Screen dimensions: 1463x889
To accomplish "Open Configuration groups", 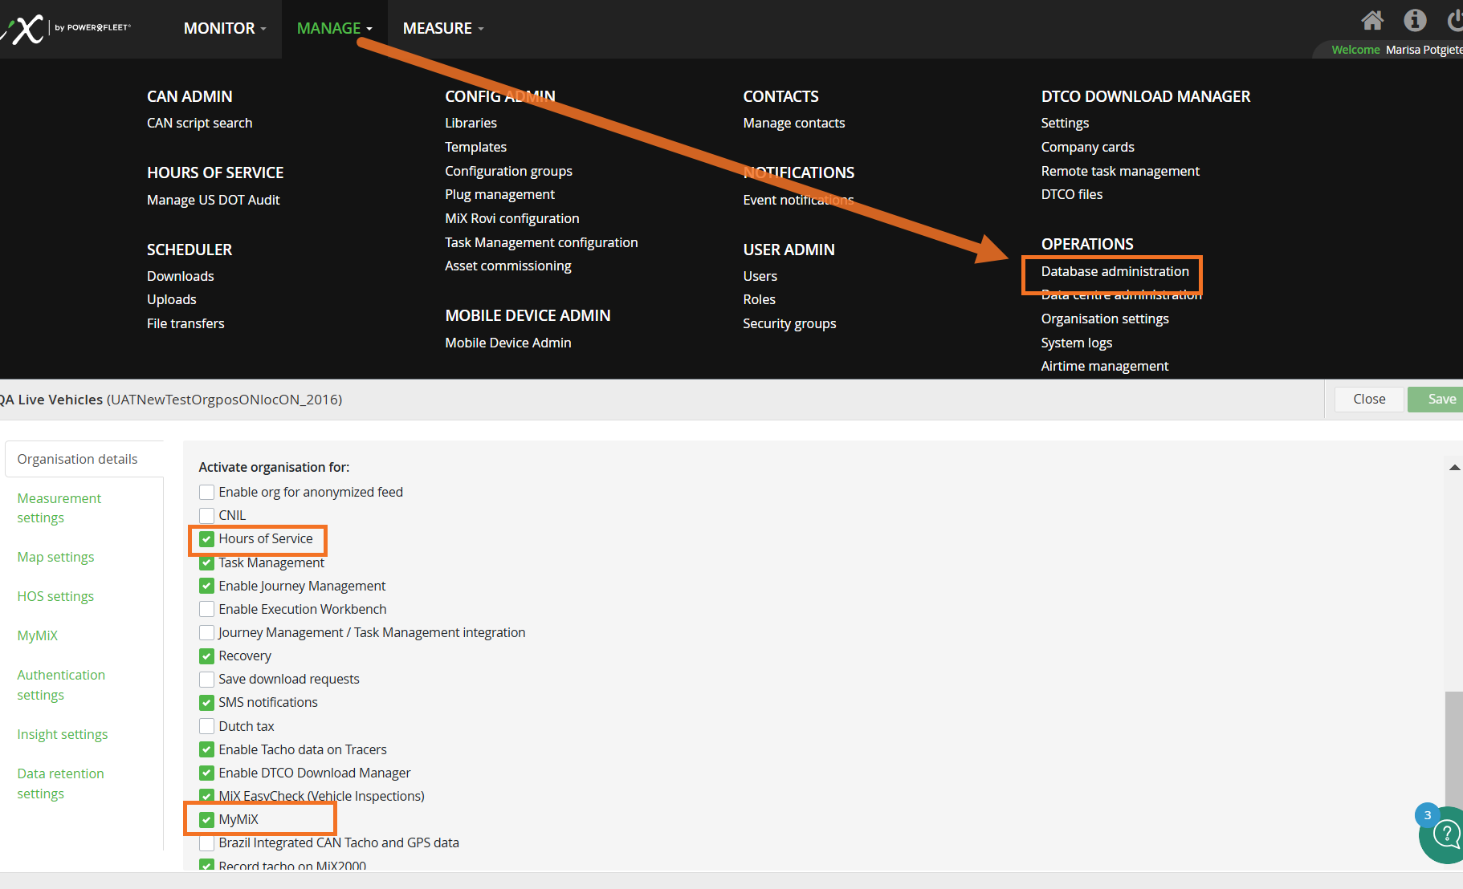I will coord(508,171).
